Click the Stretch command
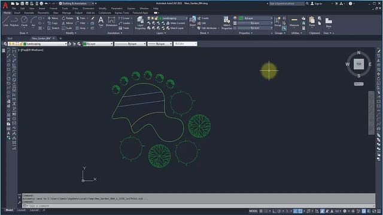Screen dimensions: 383x215 tap(53, 28)
